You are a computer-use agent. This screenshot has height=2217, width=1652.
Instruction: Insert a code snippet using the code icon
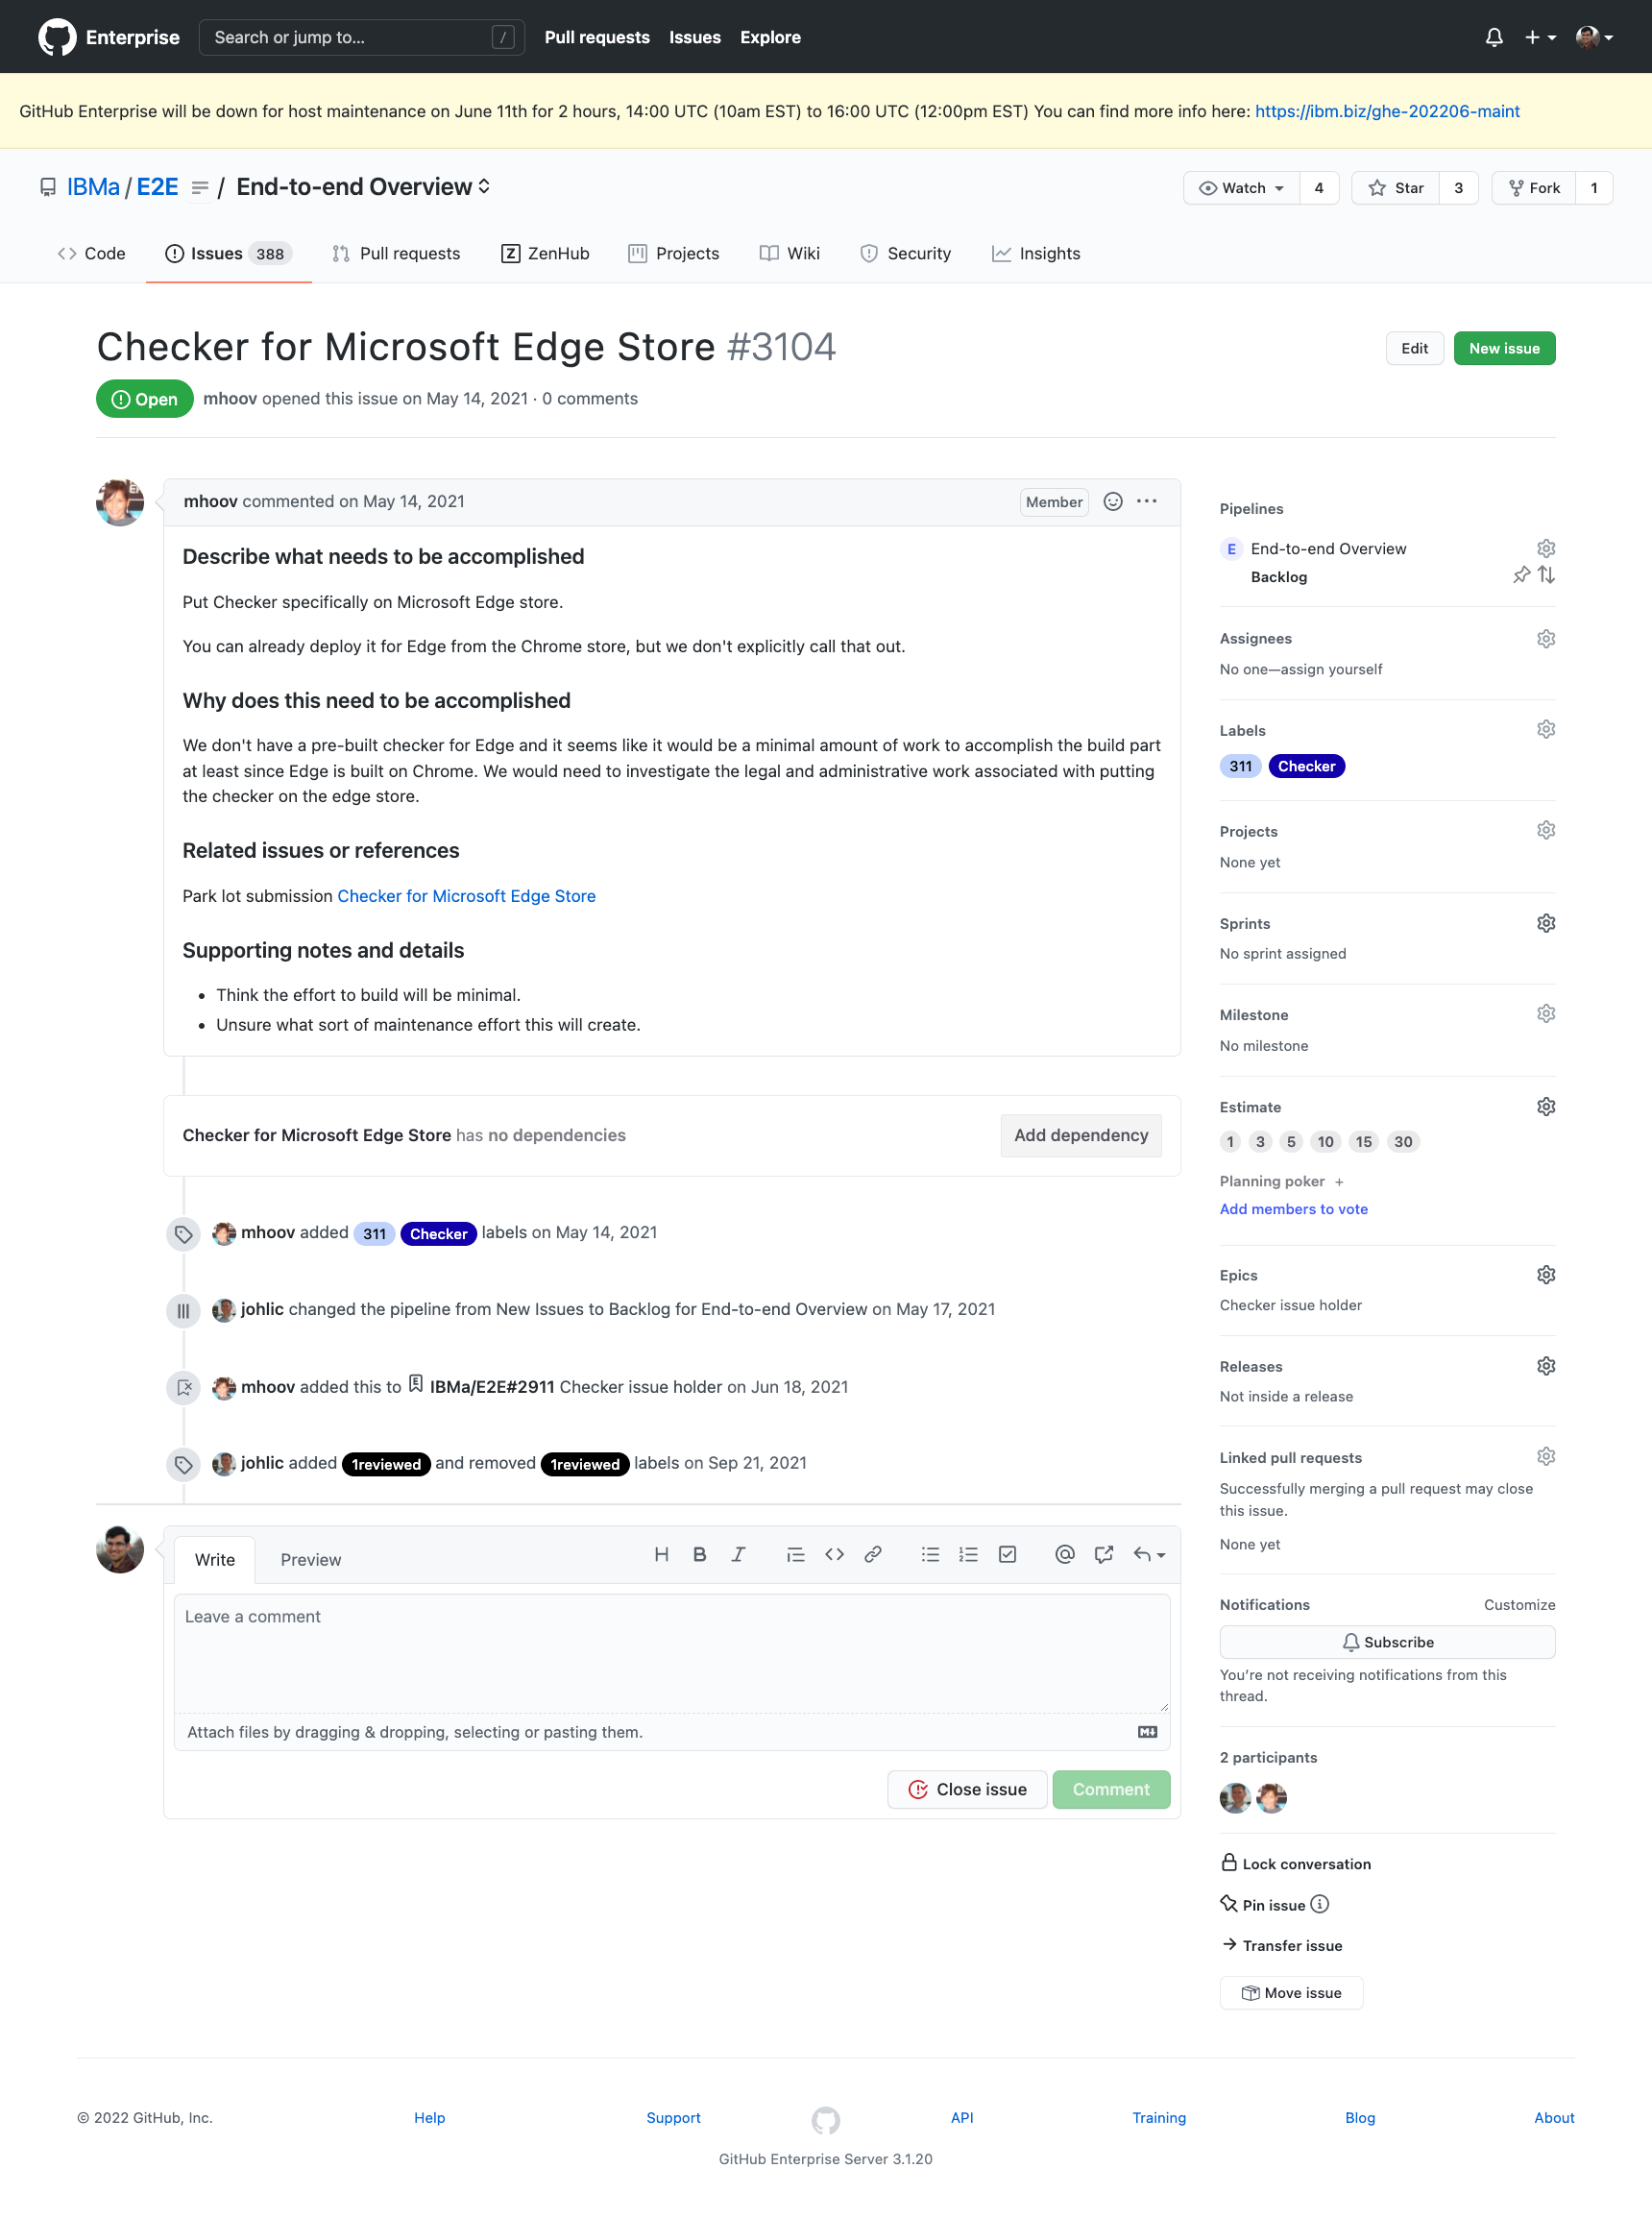click(x=835, y=1555)
